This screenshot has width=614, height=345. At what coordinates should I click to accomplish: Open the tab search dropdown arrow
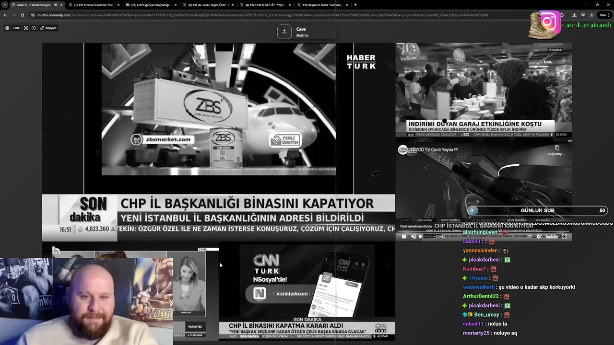5,5
